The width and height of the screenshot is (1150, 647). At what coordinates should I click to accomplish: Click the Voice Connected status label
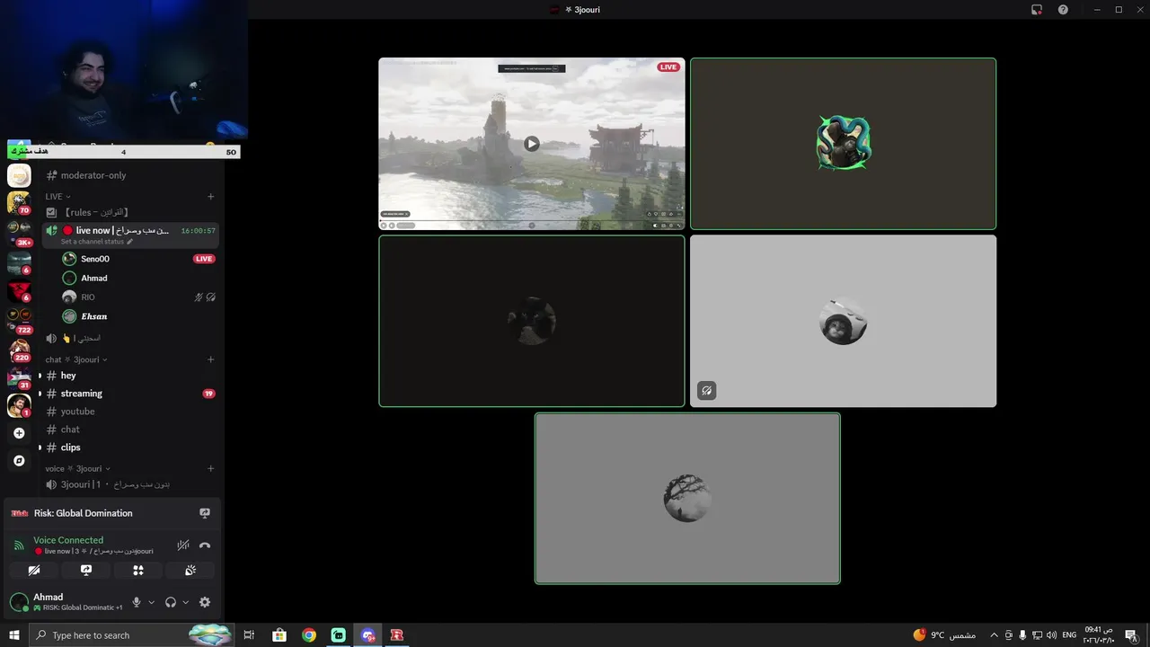pos(68,540)
